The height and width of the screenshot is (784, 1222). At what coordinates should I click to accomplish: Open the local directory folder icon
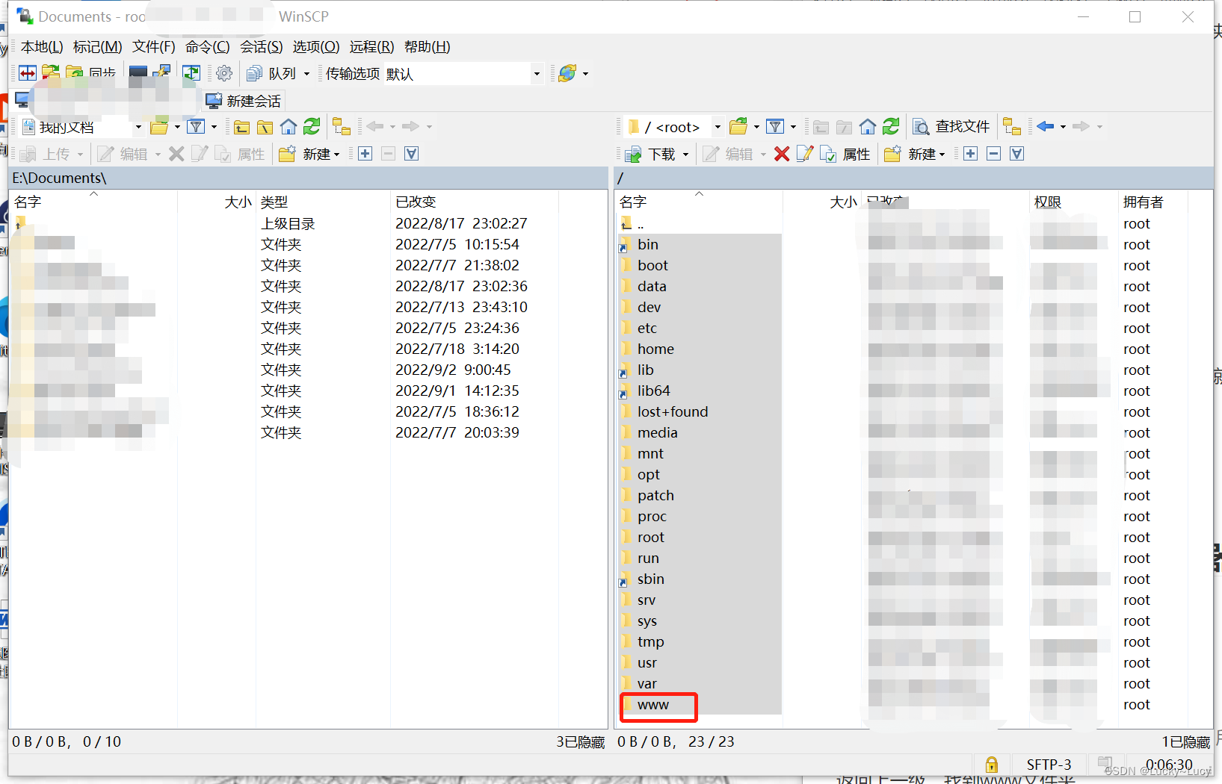pos(159,127)
